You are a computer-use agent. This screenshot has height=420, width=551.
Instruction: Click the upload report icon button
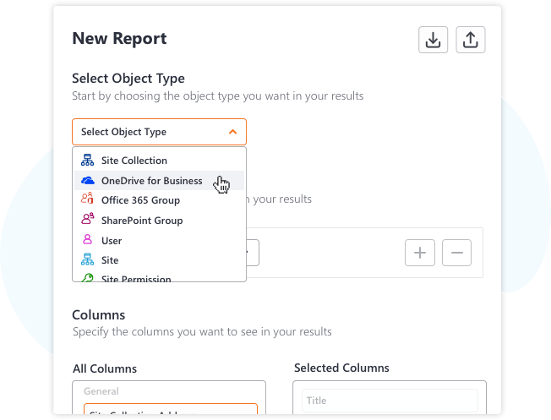click(471, 40)
